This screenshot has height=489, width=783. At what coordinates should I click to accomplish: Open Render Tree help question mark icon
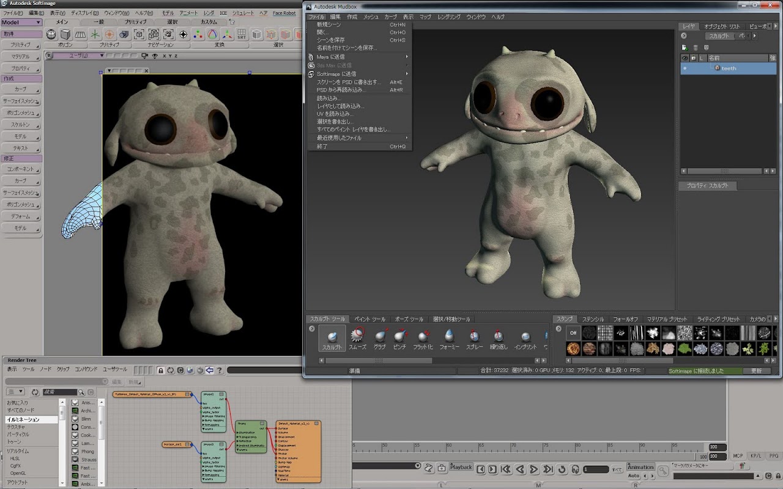(219, 370)
